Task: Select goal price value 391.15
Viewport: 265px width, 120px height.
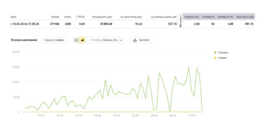Action: [249, 24]
